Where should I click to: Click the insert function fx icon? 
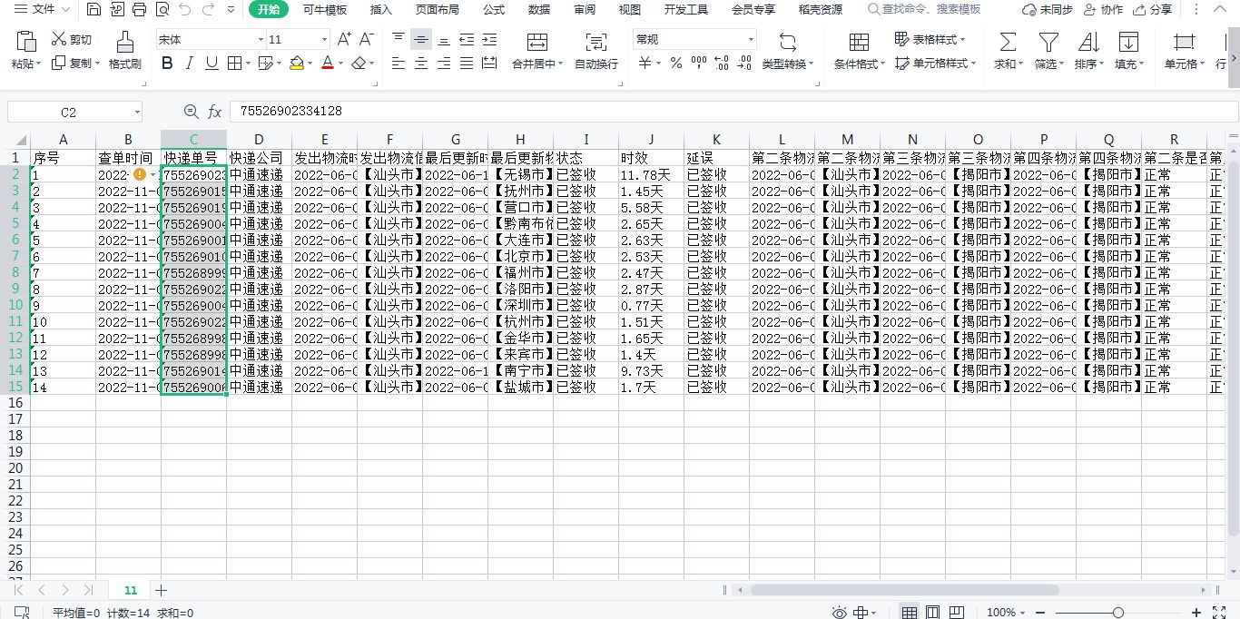click(x=215, y=112)
